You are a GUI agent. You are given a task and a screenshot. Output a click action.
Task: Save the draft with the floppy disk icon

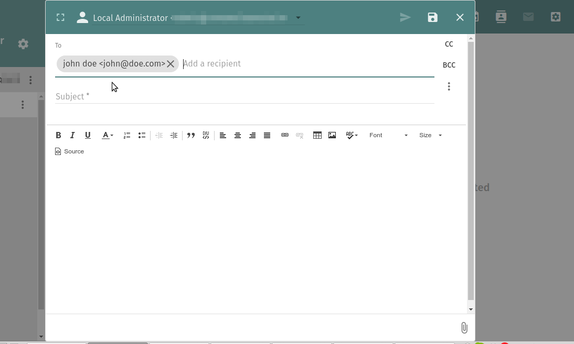click(432, 17)
